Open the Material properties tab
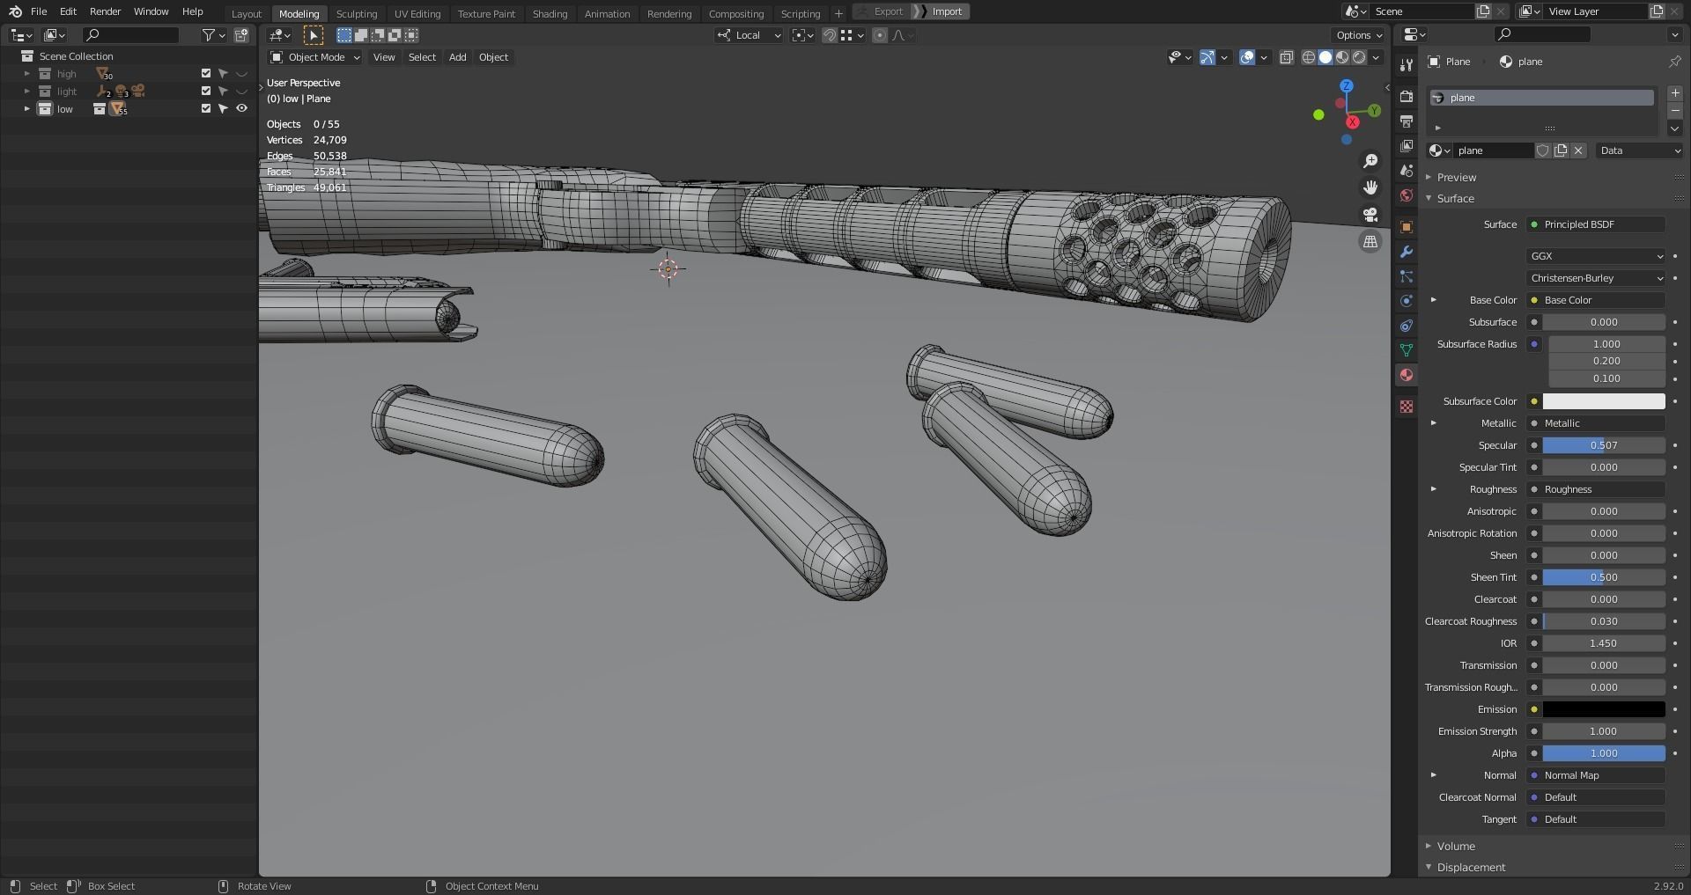The image size is (1691, 895). [x=1407, y=375]
